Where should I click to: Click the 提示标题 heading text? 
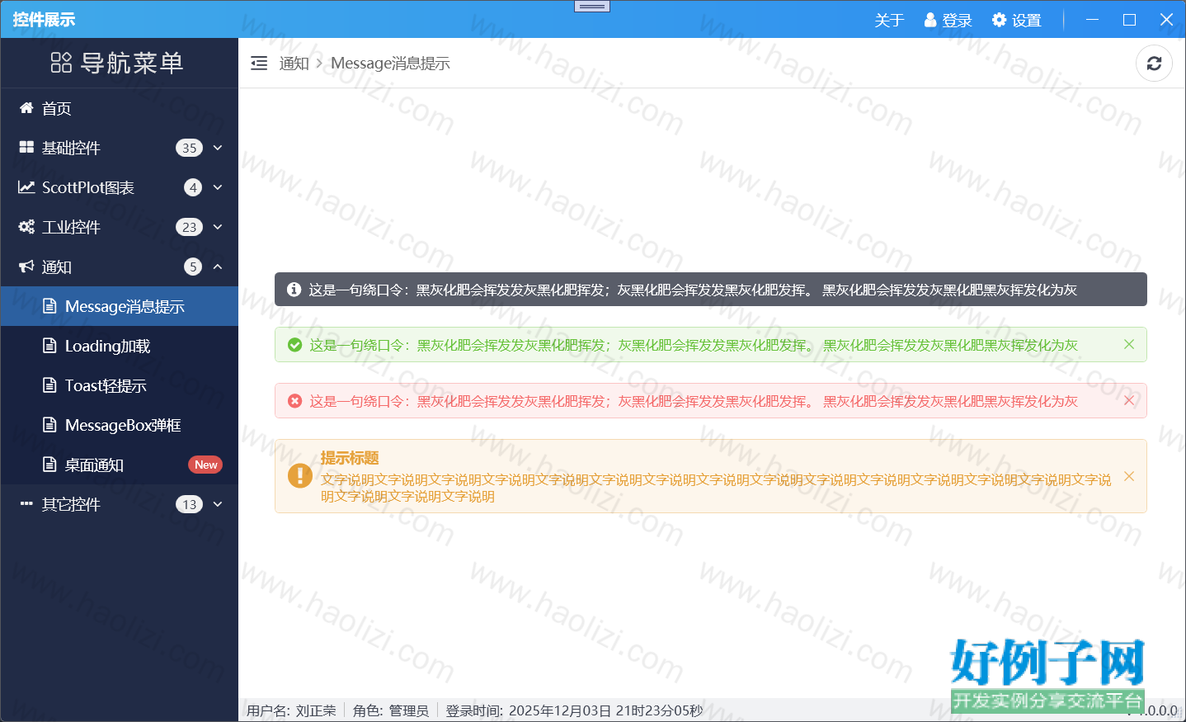(350, 458)
